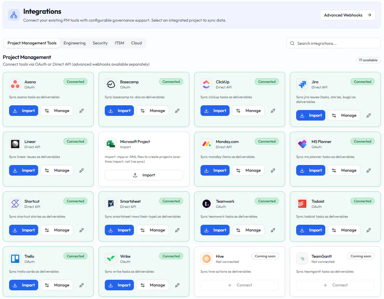384x299 pixels.
Task: Click the Smartsheet logo icon
Action: click(111, 204)
